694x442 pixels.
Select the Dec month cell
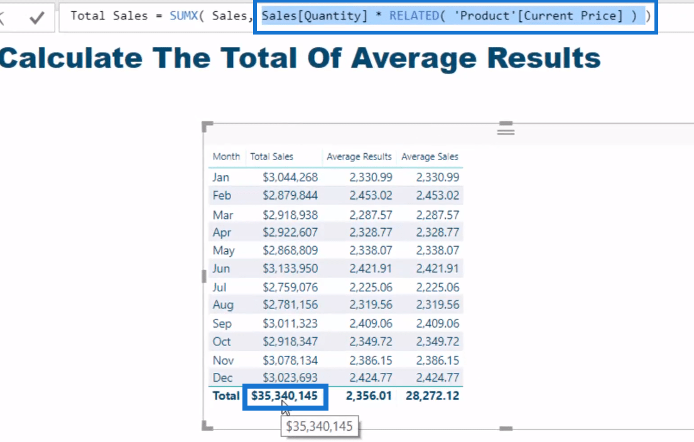tap(222, 378)
